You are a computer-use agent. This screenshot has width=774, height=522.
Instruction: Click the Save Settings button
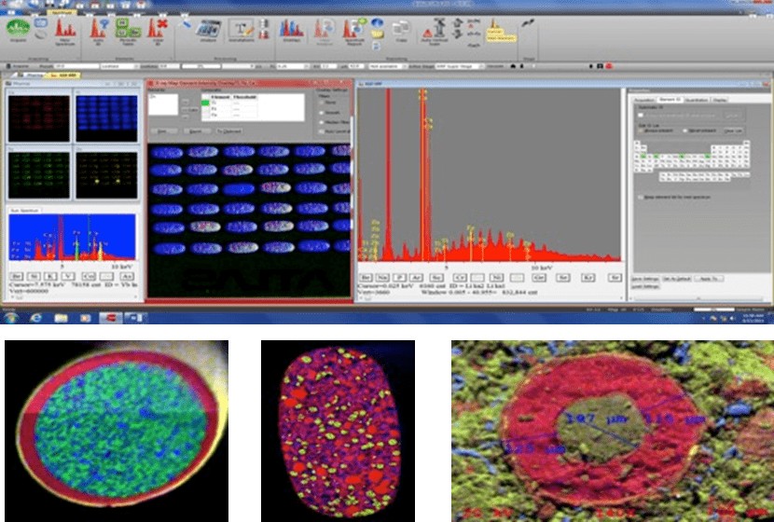click(x=645, y=278)
